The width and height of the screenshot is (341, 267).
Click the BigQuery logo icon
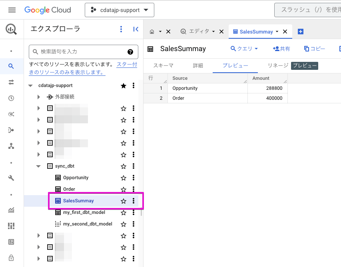11,29
